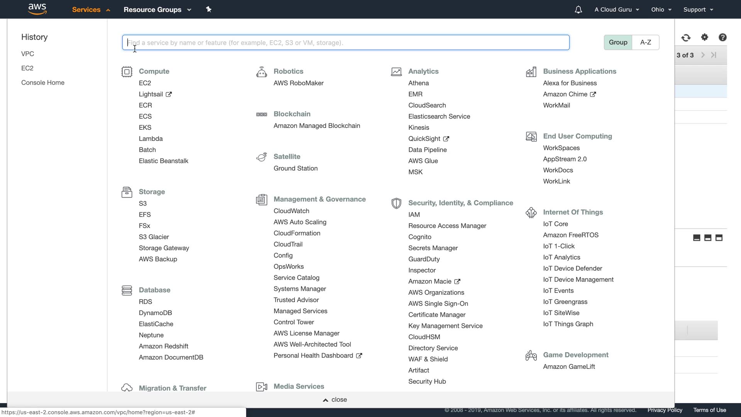Click the help question mark icon
The image size is (741, 417).
pos(722,37)
